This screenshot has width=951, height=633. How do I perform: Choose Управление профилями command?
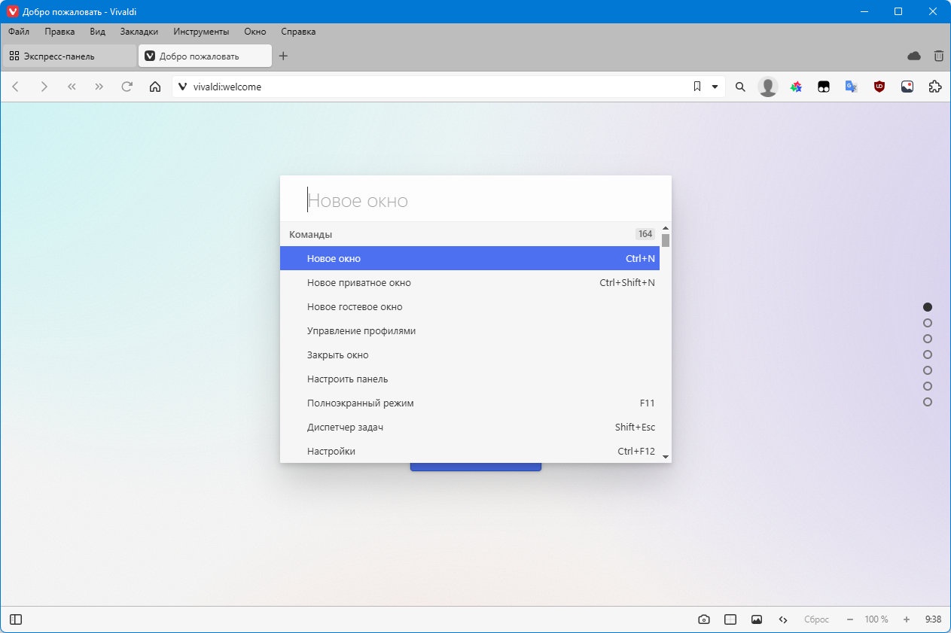click(x=470, y=330)
